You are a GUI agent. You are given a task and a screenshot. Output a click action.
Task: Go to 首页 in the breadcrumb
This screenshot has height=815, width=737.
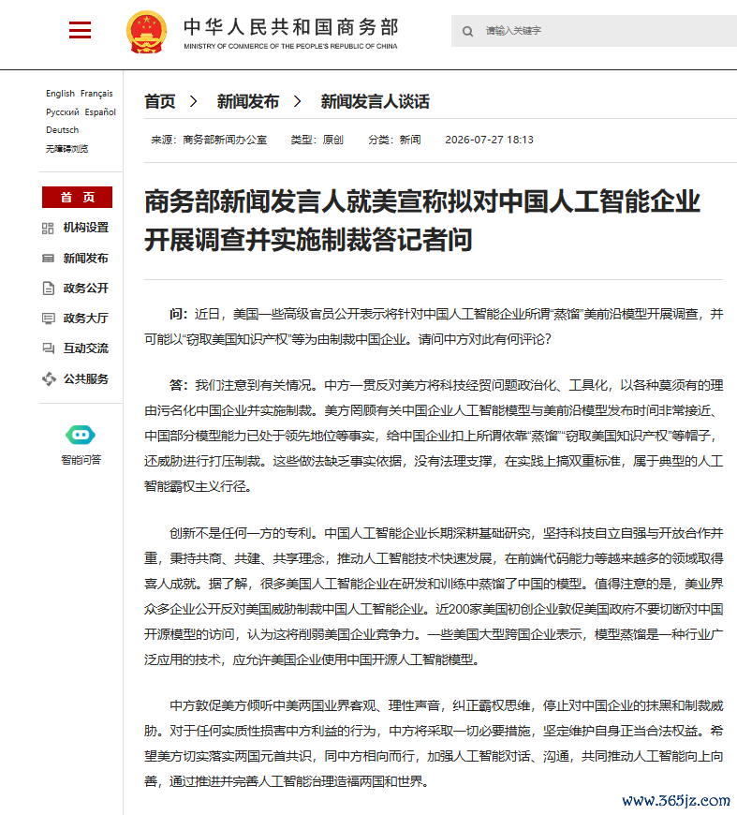[x=159, y=101]
